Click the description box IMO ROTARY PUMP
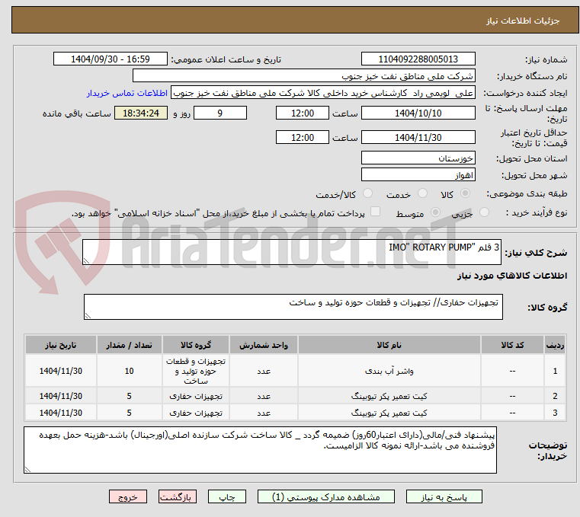The width and height of the screenshot is (580, 517). (x=291, y=252)
